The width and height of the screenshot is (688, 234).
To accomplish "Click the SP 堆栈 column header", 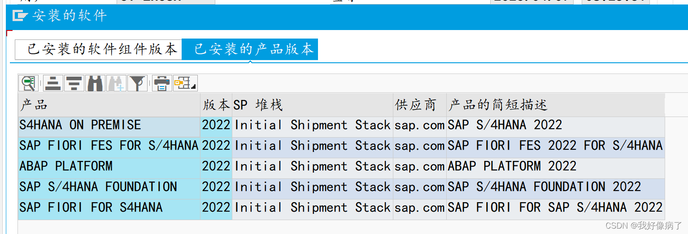I will coord(313,105).
